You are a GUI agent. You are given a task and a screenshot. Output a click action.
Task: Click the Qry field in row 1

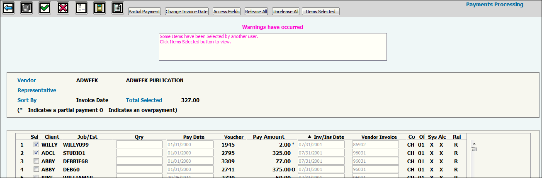[139, 145]
